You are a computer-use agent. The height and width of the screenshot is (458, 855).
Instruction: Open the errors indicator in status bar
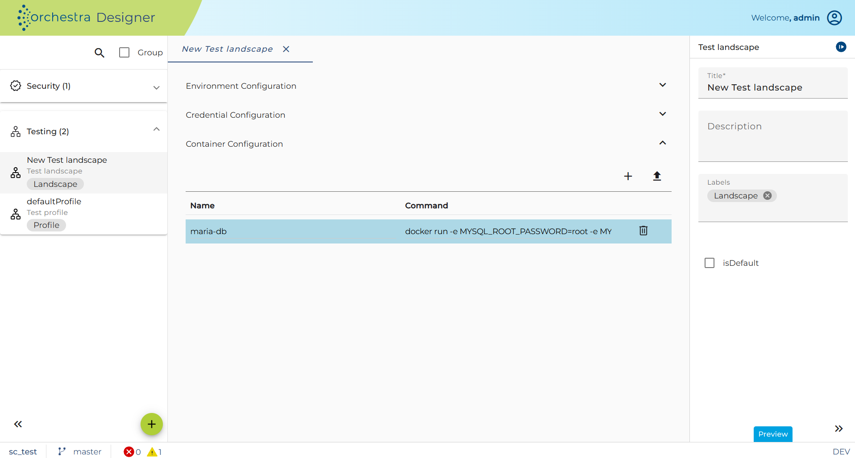[x=133, y=452]
